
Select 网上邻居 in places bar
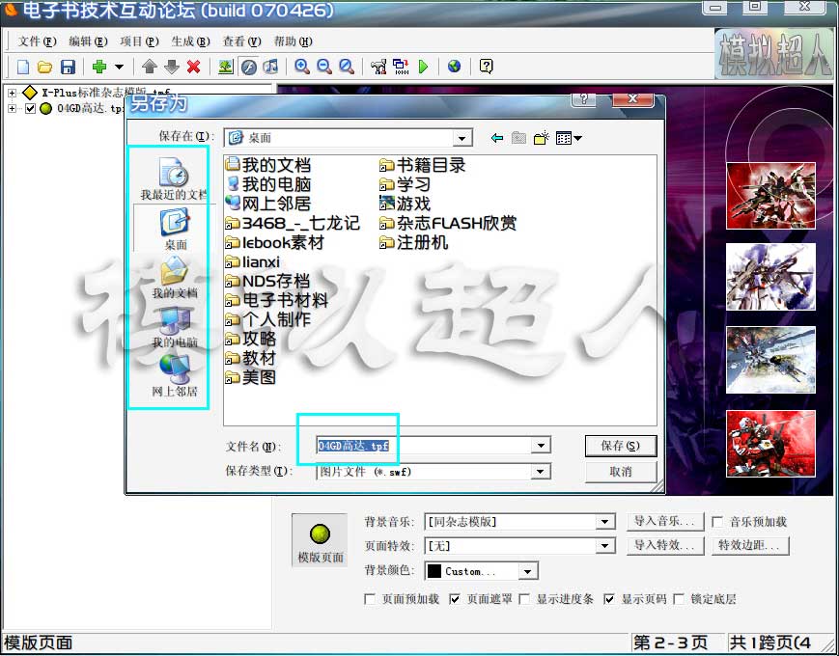pos(175,376)
